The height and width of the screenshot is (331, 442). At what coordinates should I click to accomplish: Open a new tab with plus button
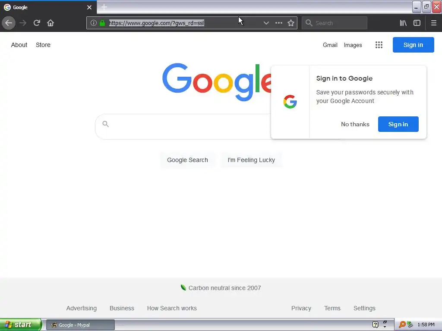coord(104,7)
